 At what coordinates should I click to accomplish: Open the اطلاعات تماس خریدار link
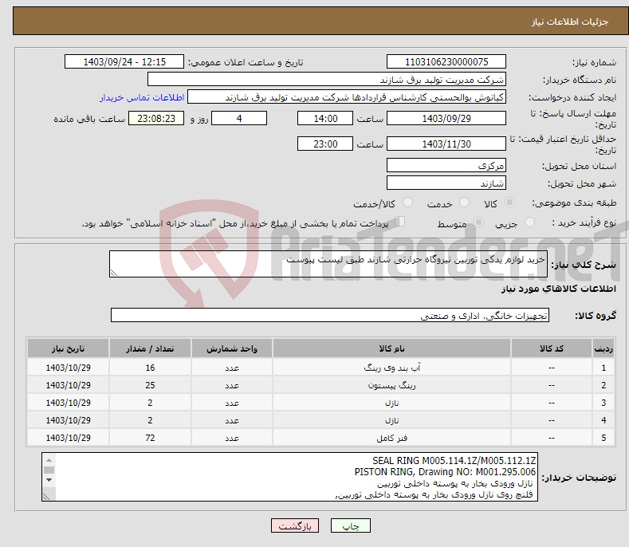click(142, 97)
